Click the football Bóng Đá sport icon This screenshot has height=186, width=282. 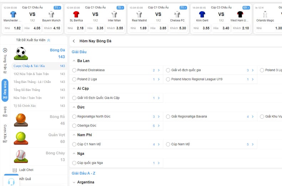21,53
